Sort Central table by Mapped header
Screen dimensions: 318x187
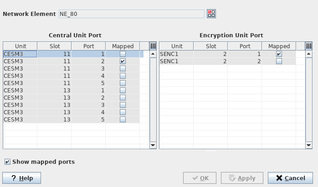pos(123,46)
